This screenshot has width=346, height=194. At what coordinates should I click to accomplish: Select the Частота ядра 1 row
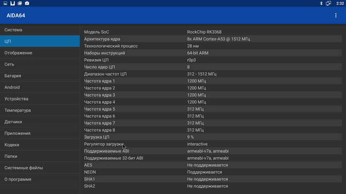pyautogui.click(x=213, y=81)
